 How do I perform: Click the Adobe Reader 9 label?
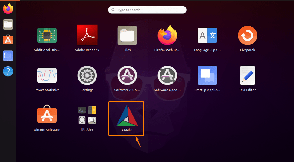tap(87, 50)
